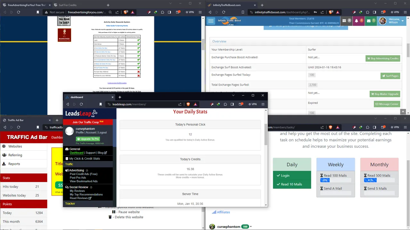Viewport: 410px width, 230px height.
Task: Click the Logout link in LeadsLeap
Action: coord(102,133)
